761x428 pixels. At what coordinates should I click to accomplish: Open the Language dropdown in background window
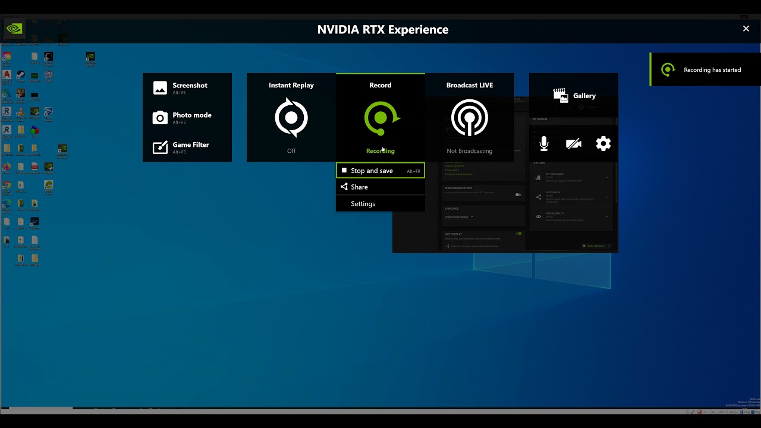pos(459,217)
